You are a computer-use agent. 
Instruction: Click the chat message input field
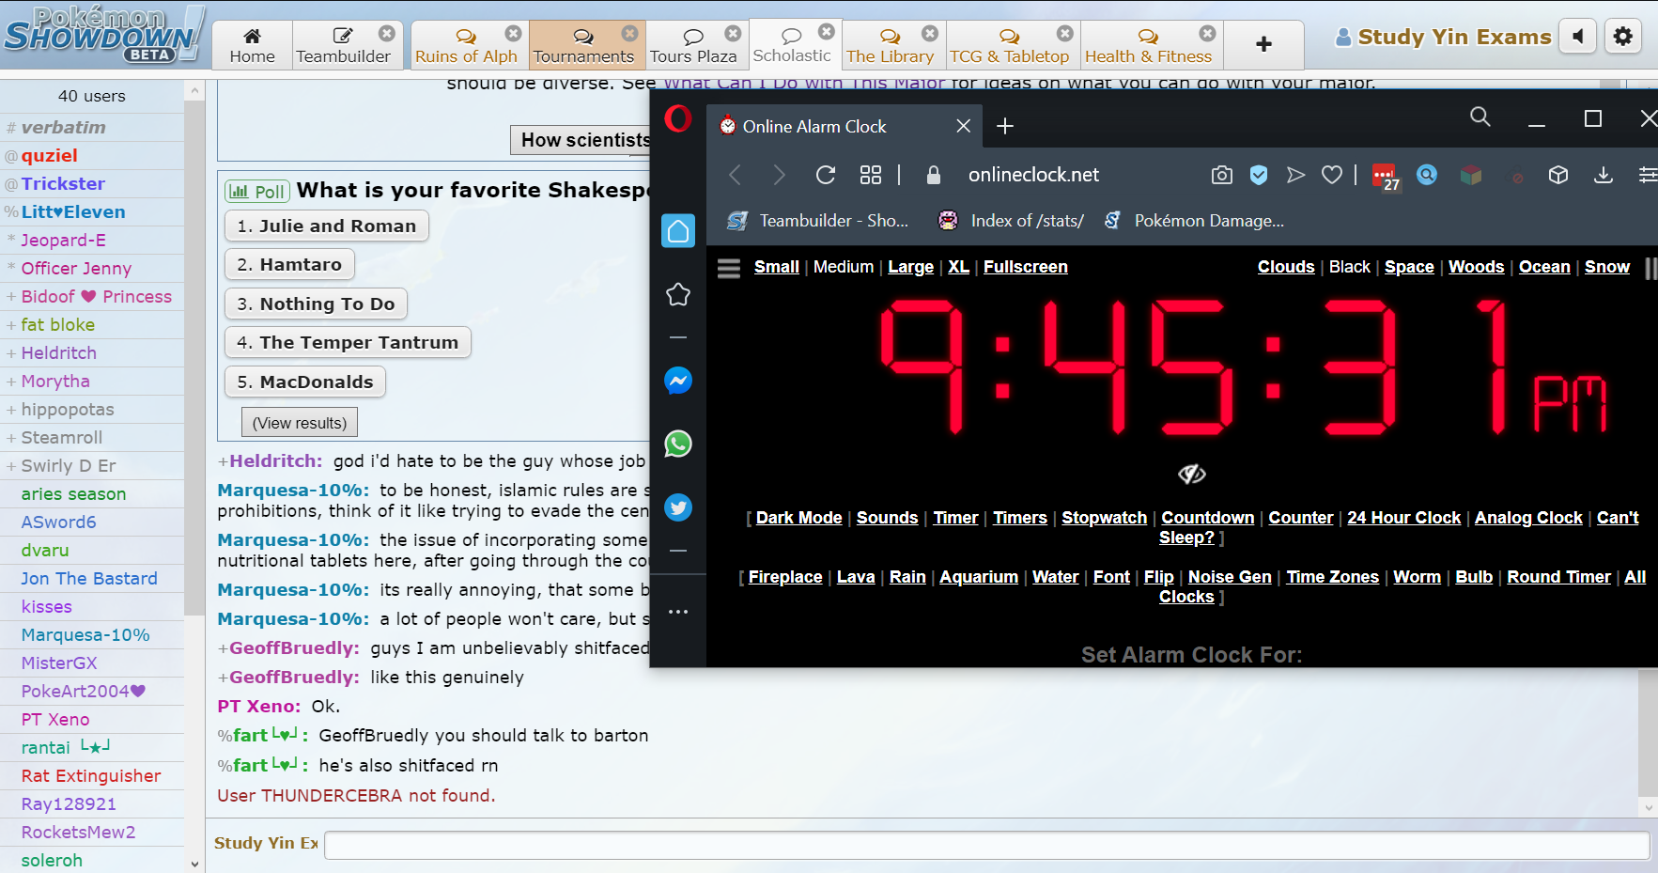986,845
